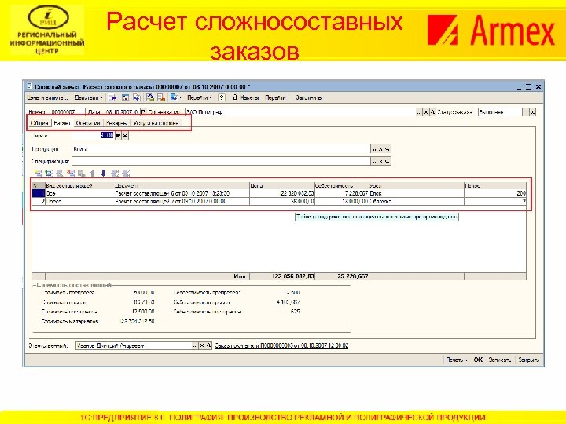Click the sort descending icon above the table
This screenshot has height=424, width=566.
point(126,174)
